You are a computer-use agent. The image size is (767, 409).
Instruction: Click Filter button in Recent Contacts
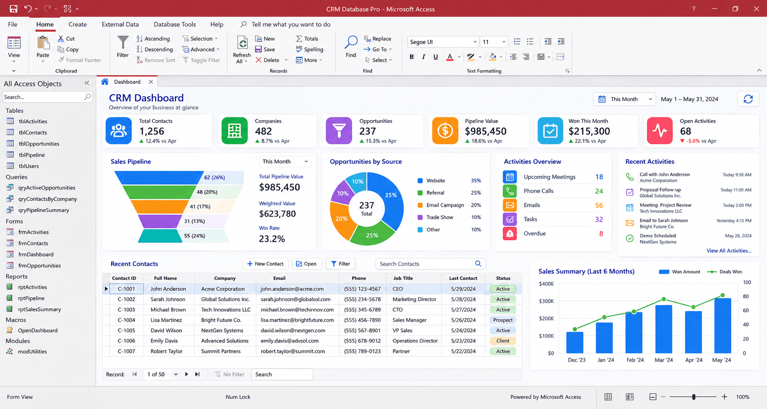(x=340, y=264)
